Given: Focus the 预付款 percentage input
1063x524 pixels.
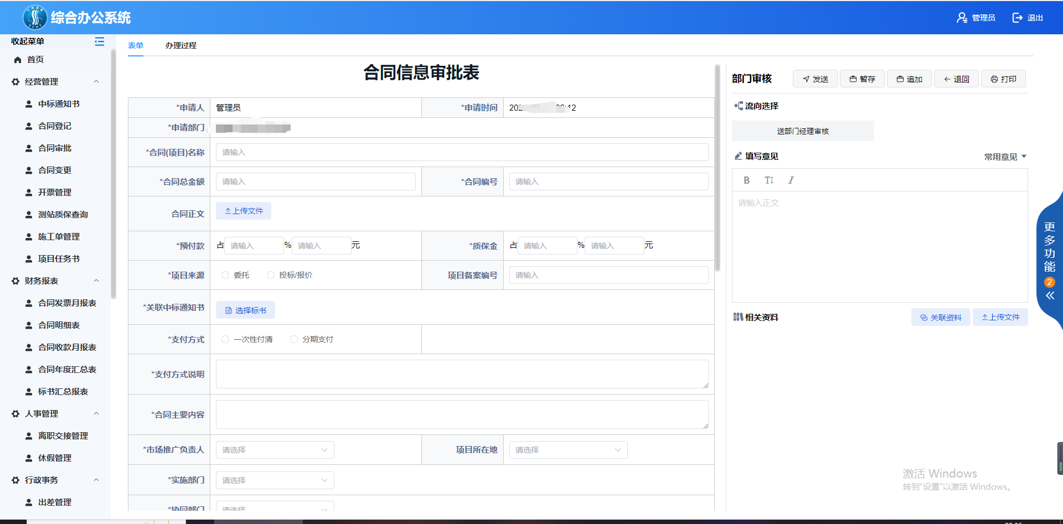Looking at the screenshot, I should coord(254,246).
